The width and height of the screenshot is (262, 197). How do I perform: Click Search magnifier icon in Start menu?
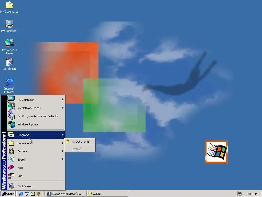point(11,159)
